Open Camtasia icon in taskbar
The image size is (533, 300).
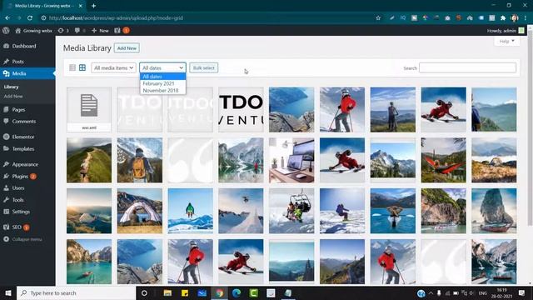coord(253,292)
